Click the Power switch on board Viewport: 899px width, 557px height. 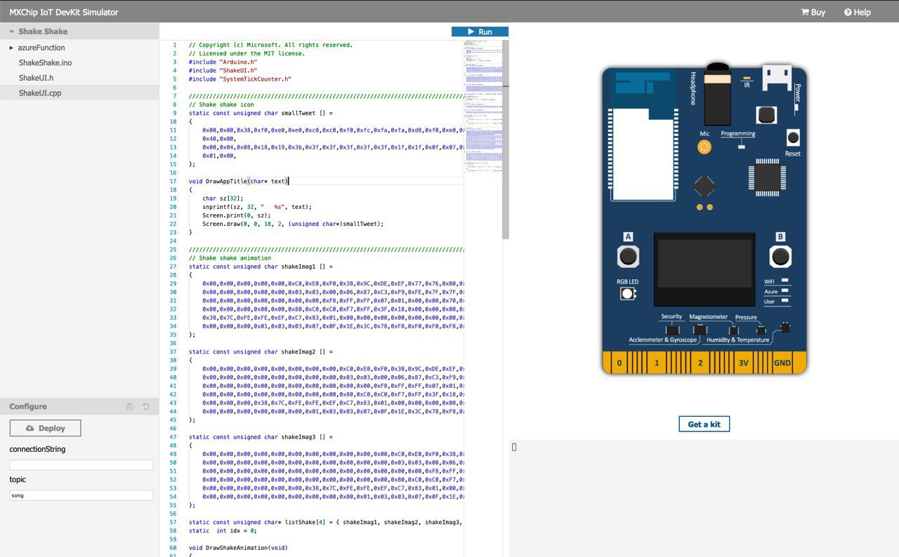(x=798, y=109)
